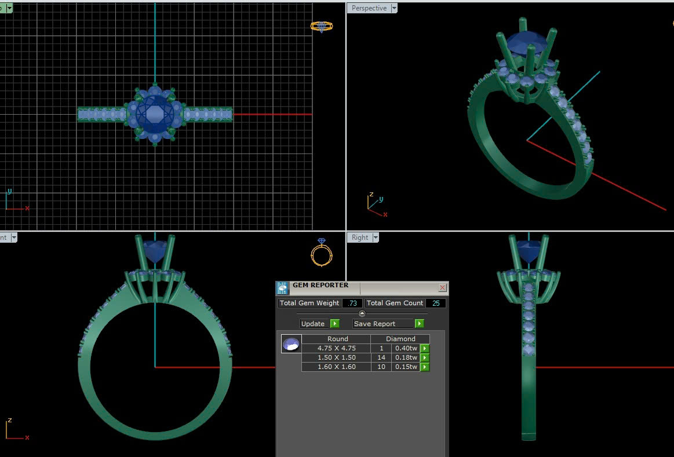Viewport: 674px width, 457px height.
Task: Close the Gem Reporter panel
Action: [442, 288]
